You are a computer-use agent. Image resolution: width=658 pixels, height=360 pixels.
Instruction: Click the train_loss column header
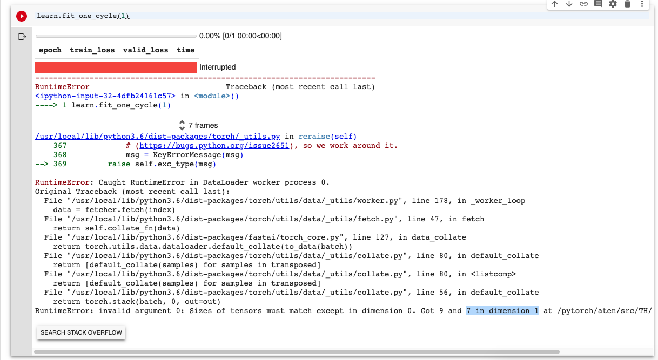tap(92, 50)
